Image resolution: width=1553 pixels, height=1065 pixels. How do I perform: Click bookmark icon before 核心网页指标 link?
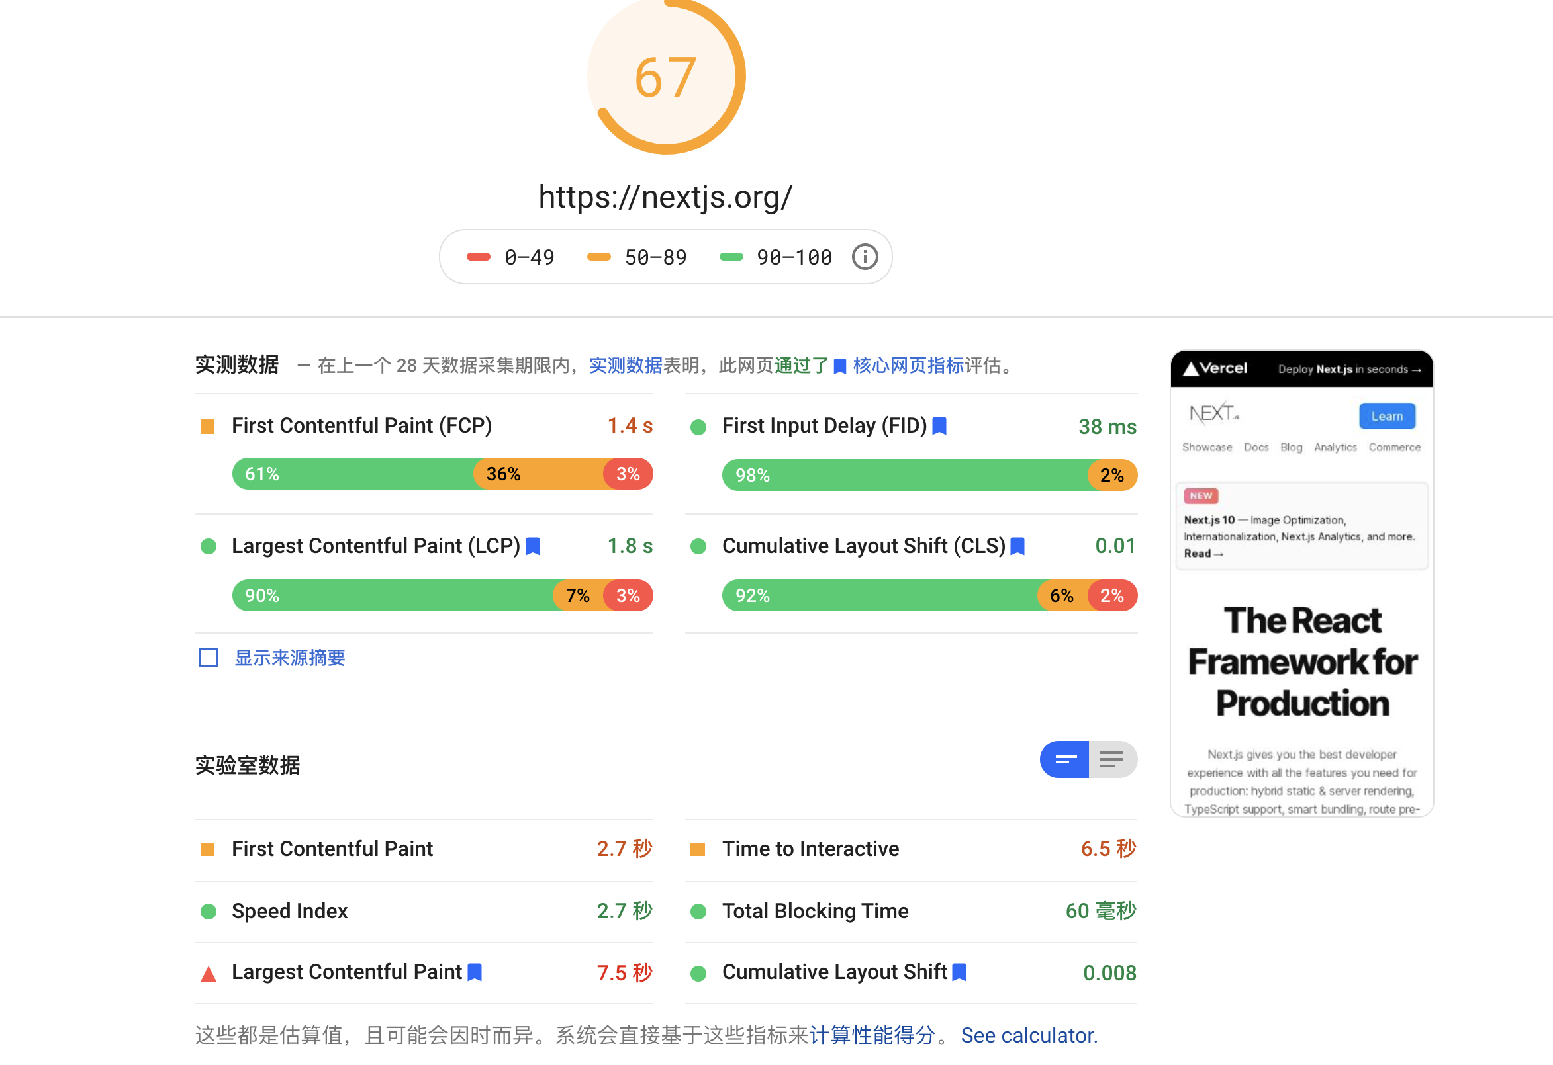840,366
